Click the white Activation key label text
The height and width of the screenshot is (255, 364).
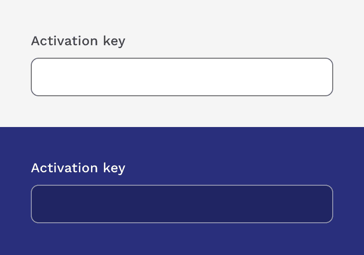78,168
